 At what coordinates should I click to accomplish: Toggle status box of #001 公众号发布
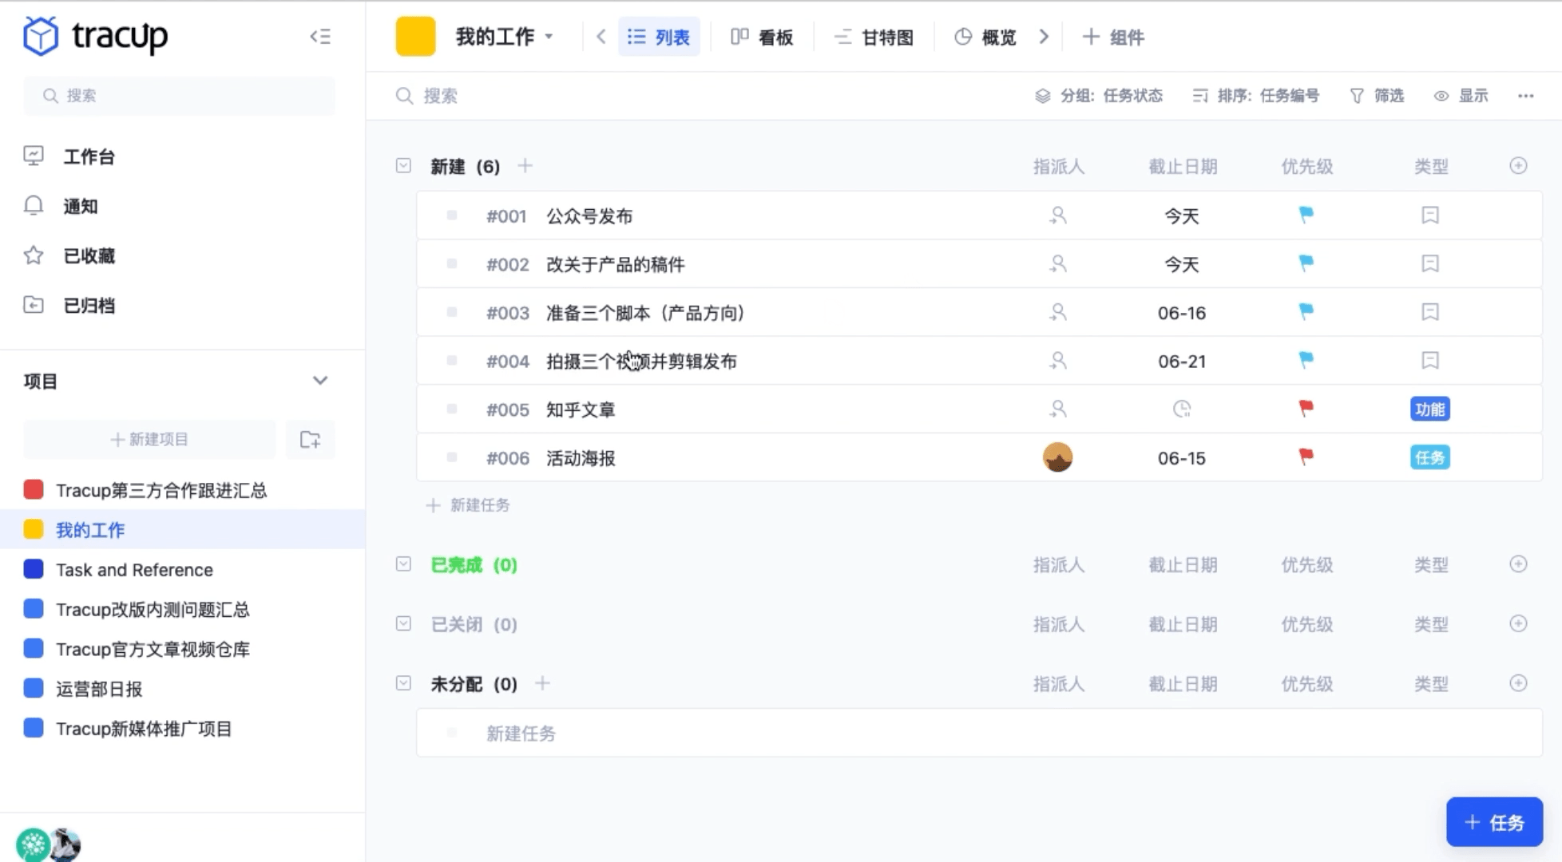pyautogui.click(x=451, y=215)
